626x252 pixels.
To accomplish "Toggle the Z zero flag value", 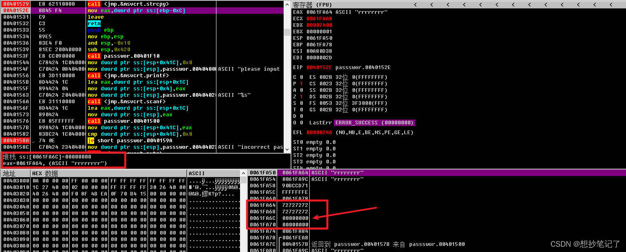I will tap(301, 97).
